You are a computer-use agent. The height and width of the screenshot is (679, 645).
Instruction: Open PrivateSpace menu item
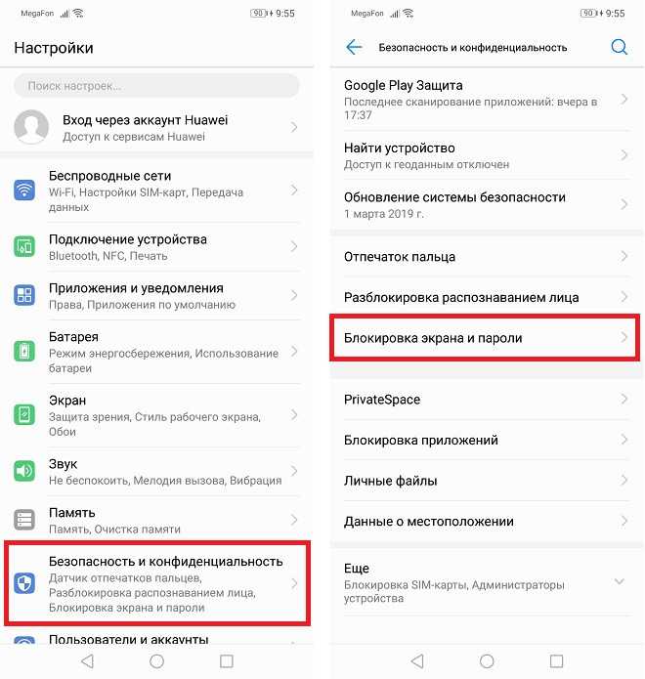pos(487,399)
